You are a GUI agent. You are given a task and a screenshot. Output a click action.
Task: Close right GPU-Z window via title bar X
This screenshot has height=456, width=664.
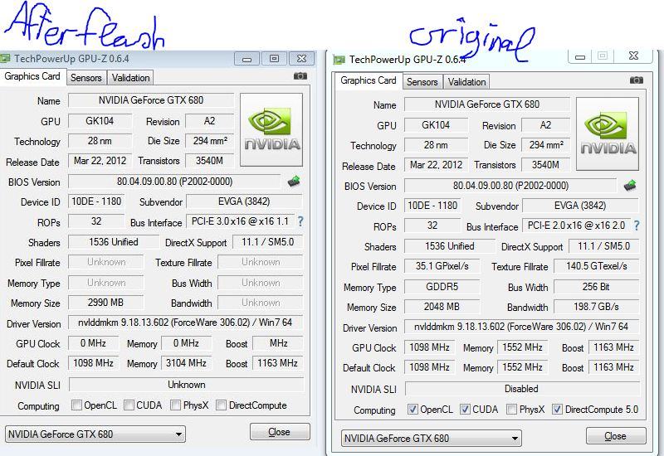633,56
